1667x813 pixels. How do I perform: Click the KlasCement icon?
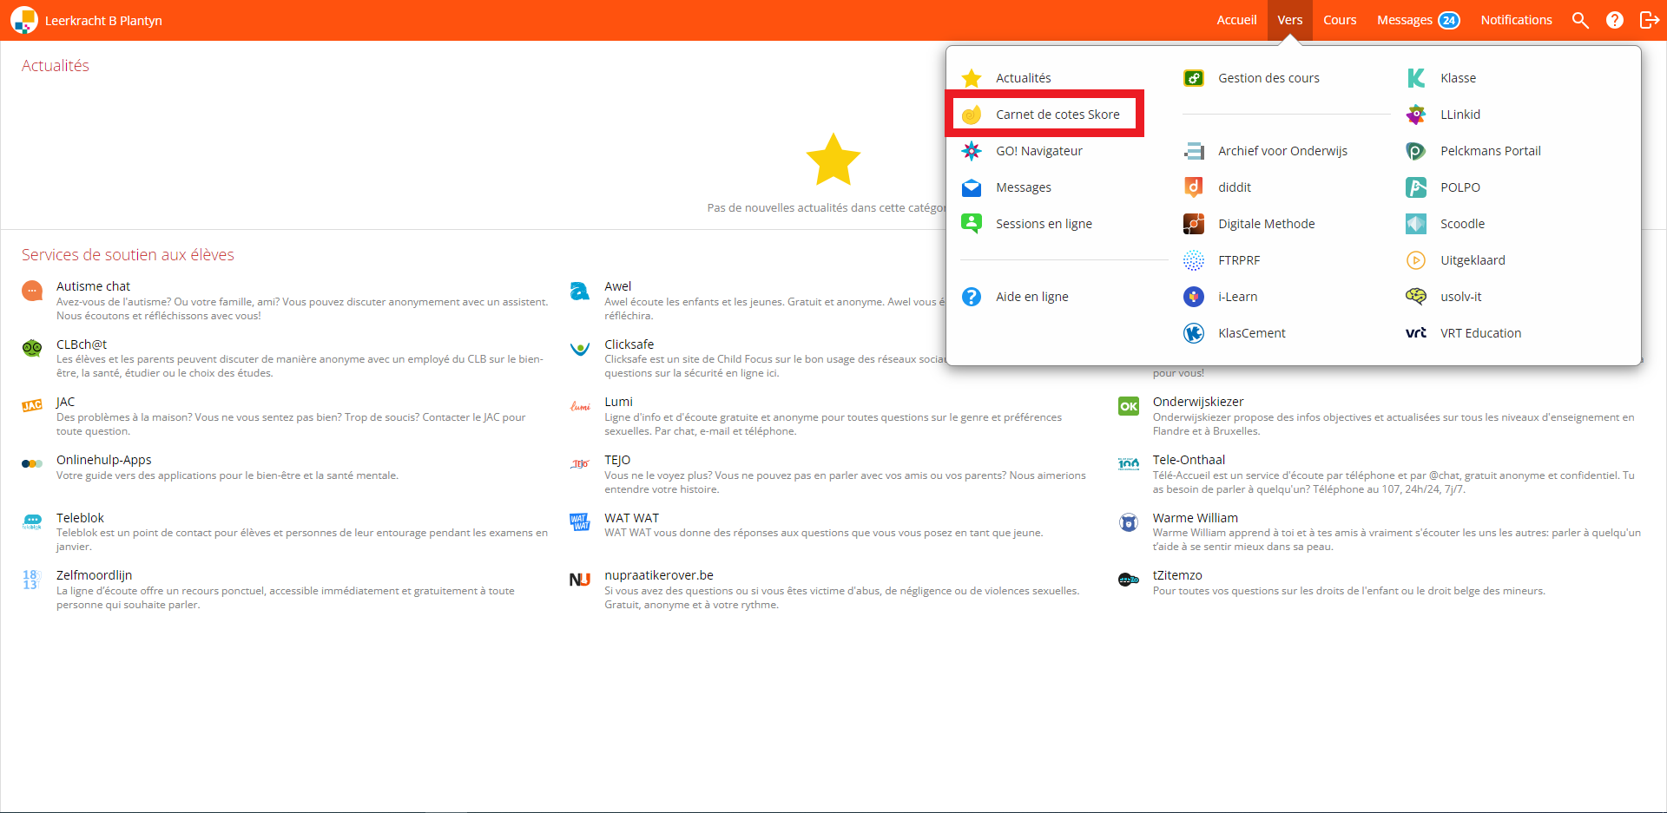coord(1194,333)
